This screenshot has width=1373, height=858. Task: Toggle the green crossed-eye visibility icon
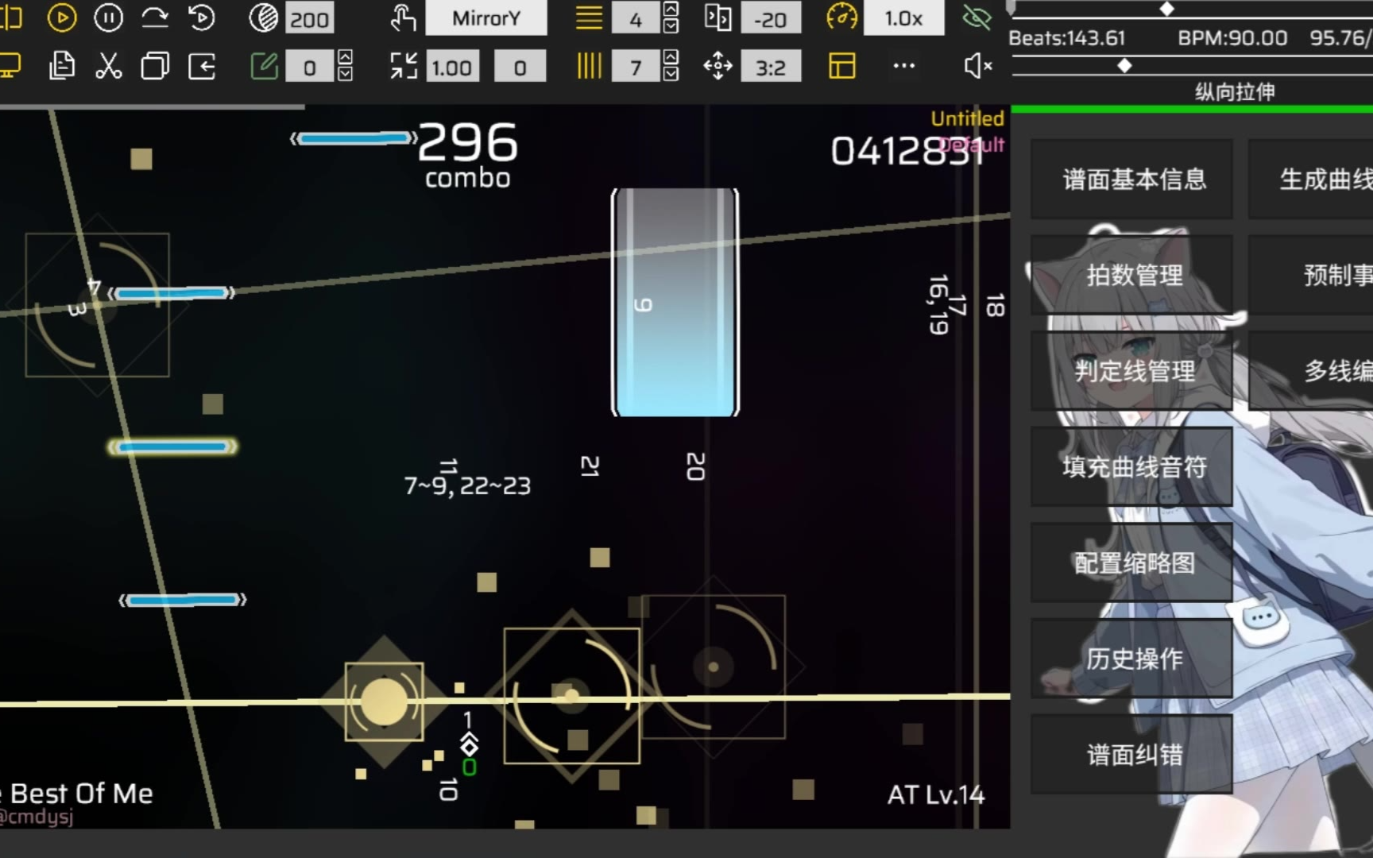[x=977, y=17]
